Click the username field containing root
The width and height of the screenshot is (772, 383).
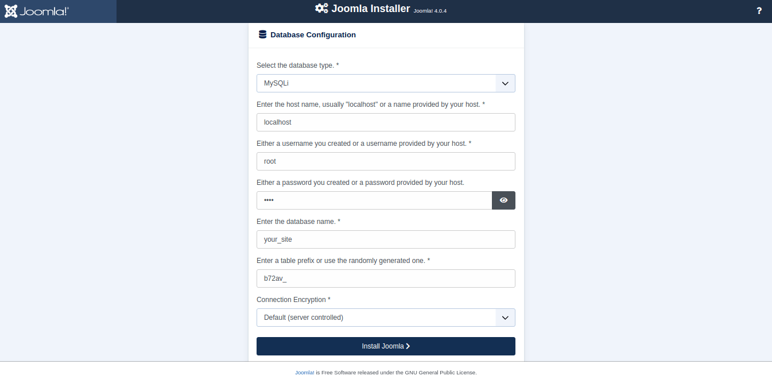pos(386,161)
